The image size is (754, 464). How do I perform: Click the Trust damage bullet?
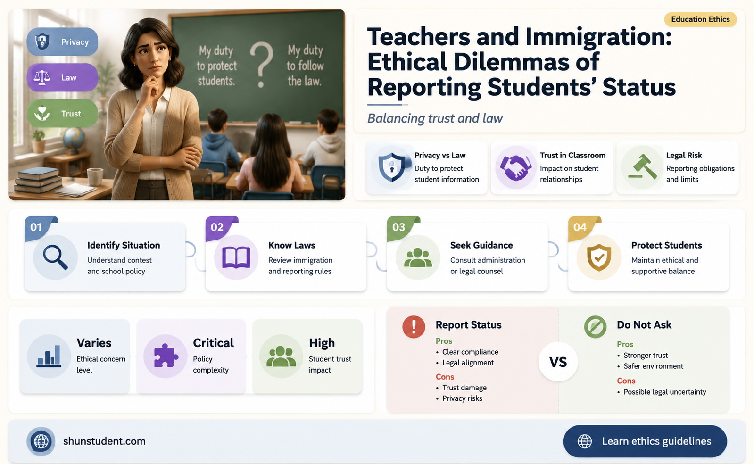coord(464,388)
